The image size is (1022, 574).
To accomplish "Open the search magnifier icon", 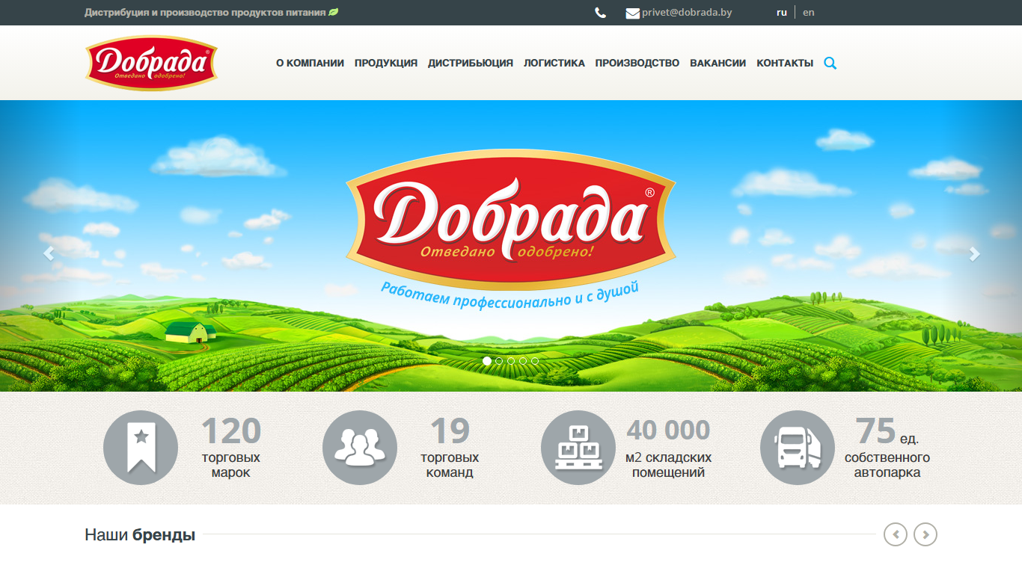I will (x=830, y=64).
